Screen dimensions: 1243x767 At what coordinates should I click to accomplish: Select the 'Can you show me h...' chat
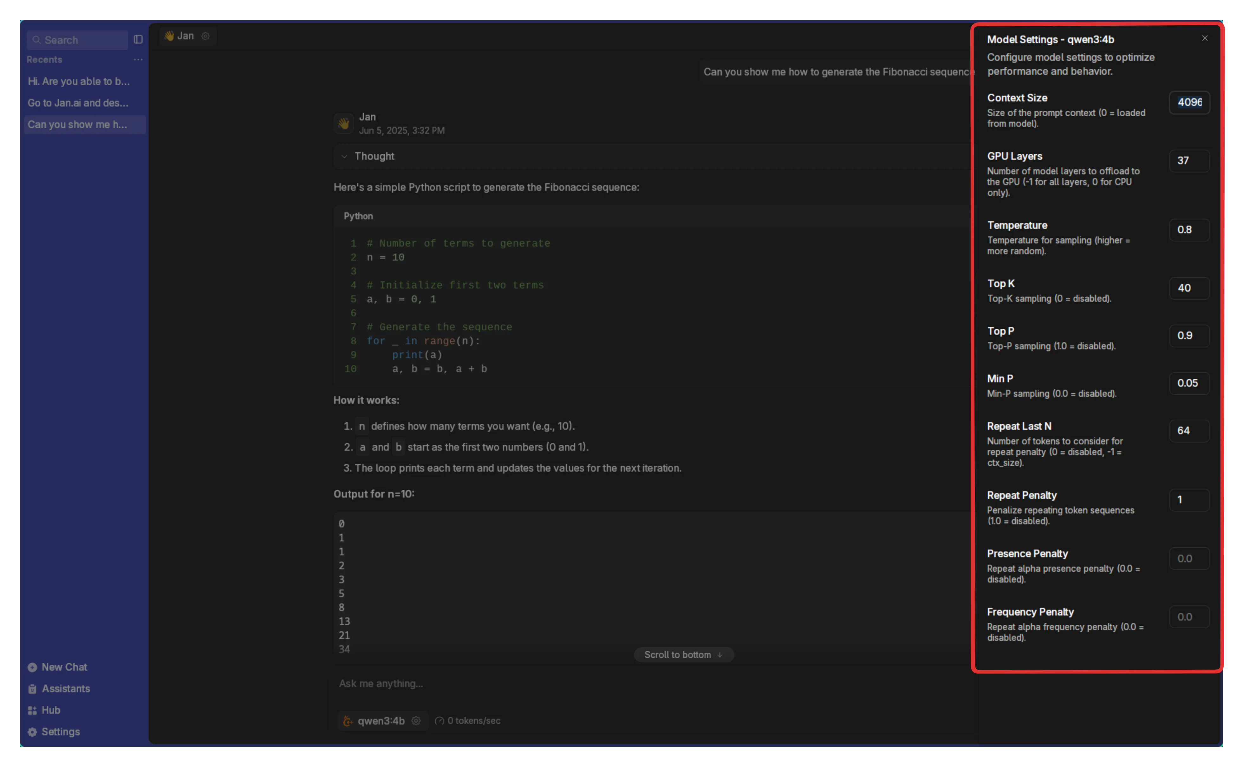pos(78,125)
